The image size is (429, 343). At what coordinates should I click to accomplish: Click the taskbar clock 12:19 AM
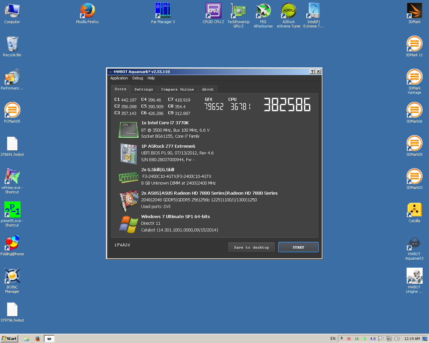coord(412,339)
